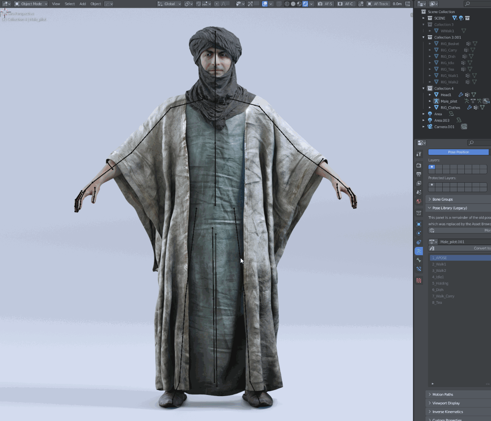The image size is (491, 421).
Task: Click the Convert to pose assets button
Action: [459, 248]
